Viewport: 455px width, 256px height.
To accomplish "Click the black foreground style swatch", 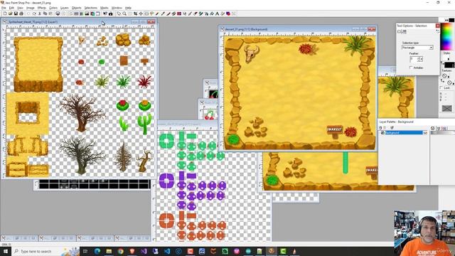I will (449, 65).
